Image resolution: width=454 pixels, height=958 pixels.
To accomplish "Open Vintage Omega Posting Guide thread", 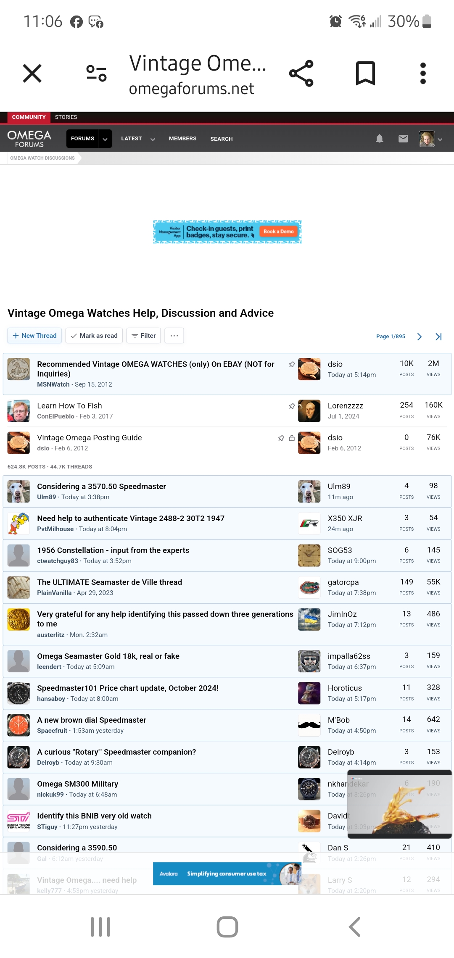I will (x=90, y=437).
